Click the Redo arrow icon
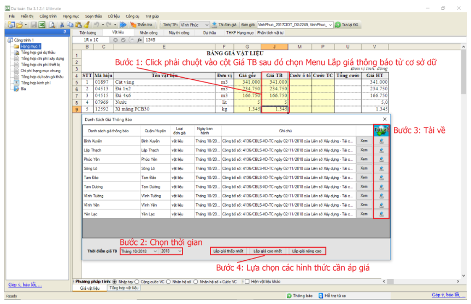 109,25
